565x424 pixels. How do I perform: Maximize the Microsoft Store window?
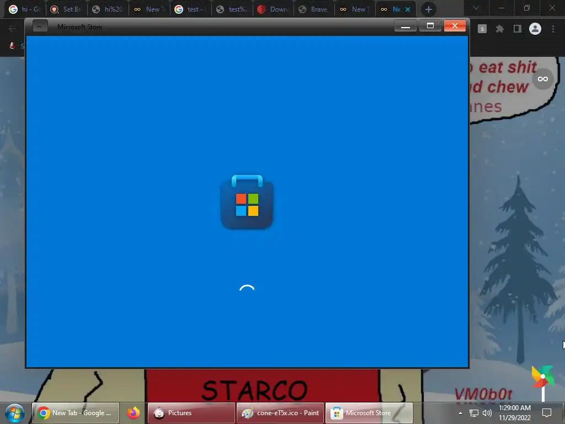point(430,26)
